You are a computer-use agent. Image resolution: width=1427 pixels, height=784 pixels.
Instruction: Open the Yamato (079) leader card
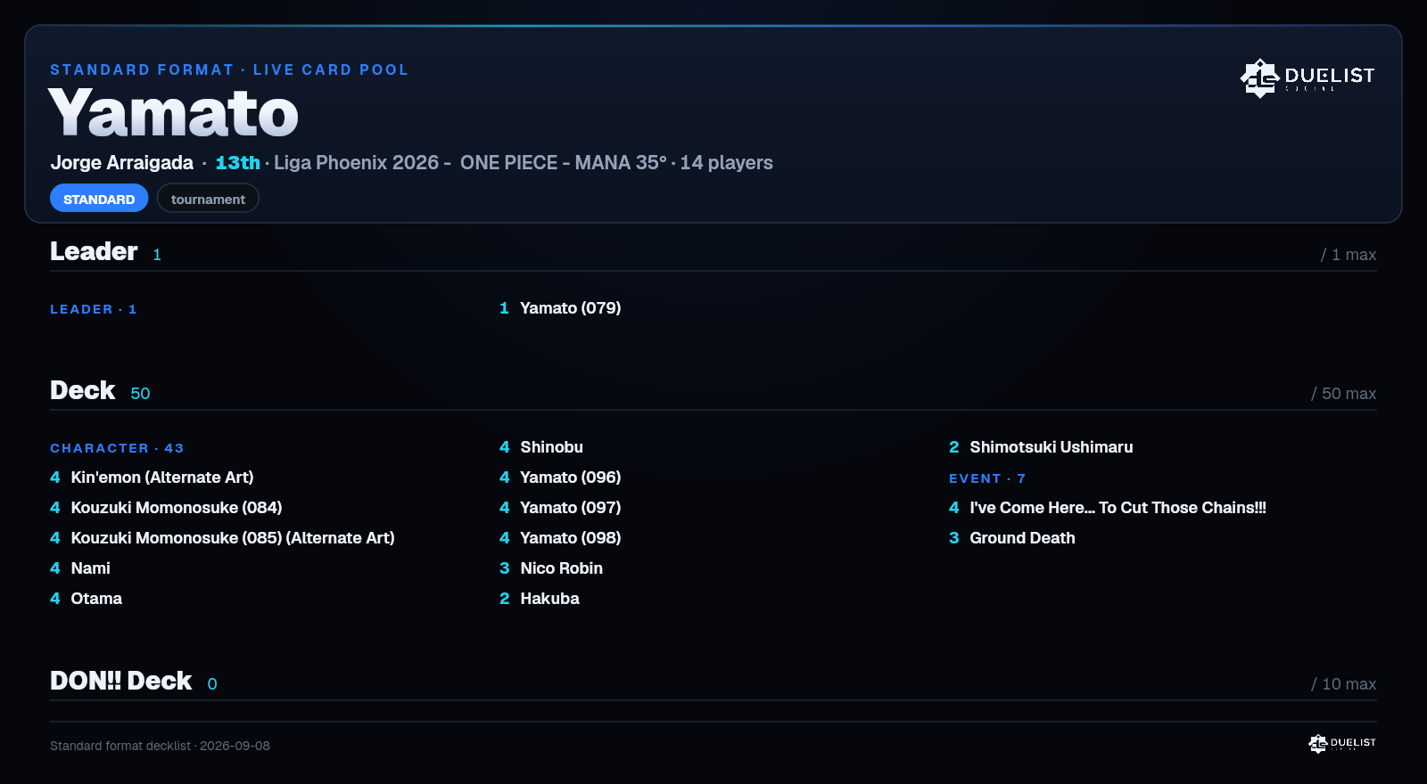[560, 308]
